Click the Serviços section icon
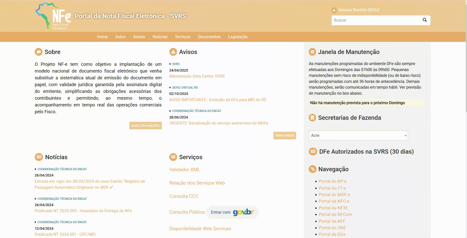Viewport: 467px width, 238px height. [173, 157]
